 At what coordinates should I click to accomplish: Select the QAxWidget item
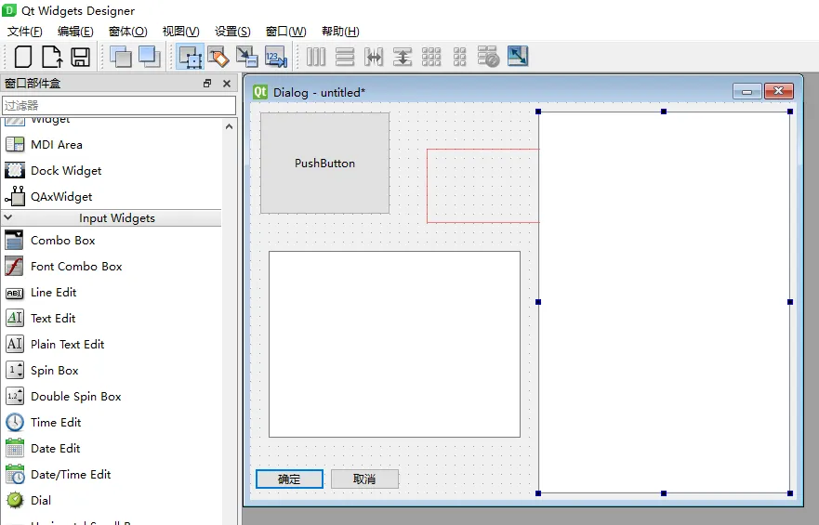click(61, 197)
